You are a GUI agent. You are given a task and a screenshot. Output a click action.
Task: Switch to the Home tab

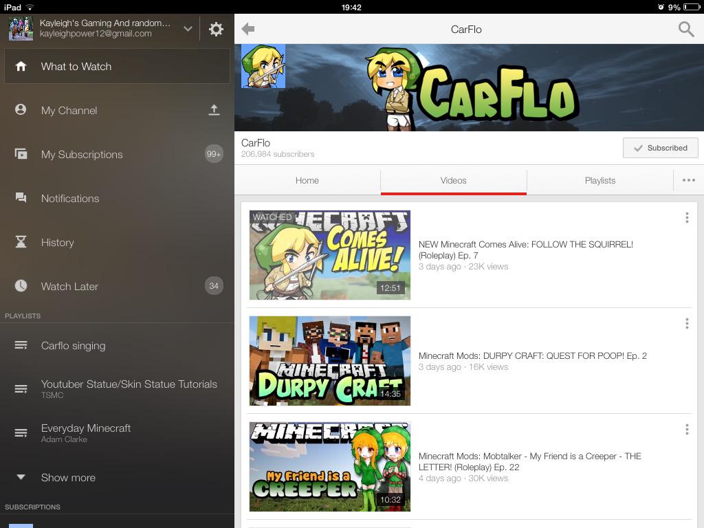point(307,181)
